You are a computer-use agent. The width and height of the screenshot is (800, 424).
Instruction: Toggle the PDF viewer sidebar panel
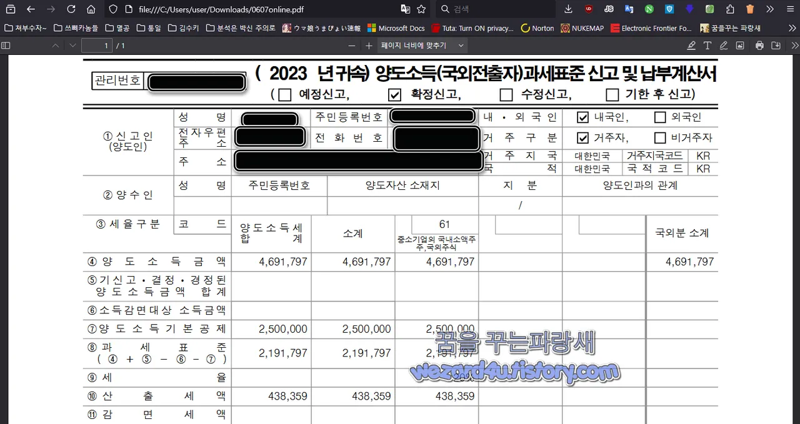[x=6, y=46]
